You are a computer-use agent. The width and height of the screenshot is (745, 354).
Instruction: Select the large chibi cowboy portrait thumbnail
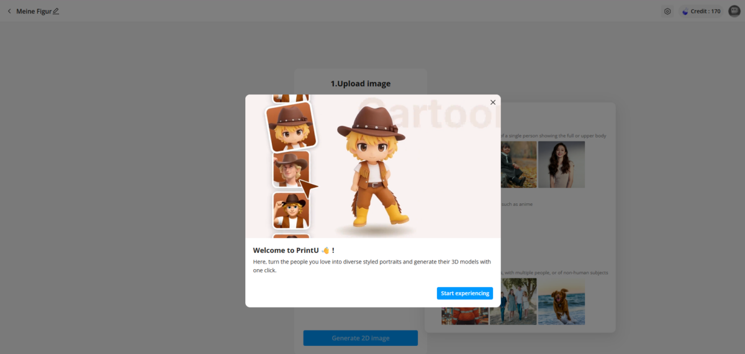click(x=290, y=126)
